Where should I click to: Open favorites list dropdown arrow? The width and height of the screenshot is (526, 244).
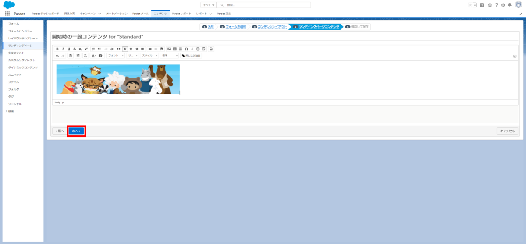pos(475,5)
